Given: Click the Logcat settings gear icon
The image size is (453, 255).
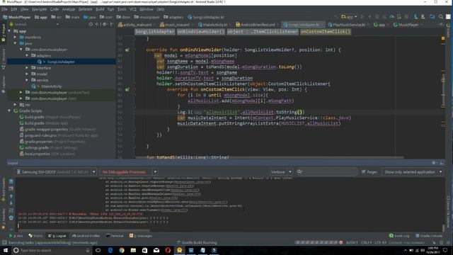Looking at the screenshot, I should click(x=434, y=163).
